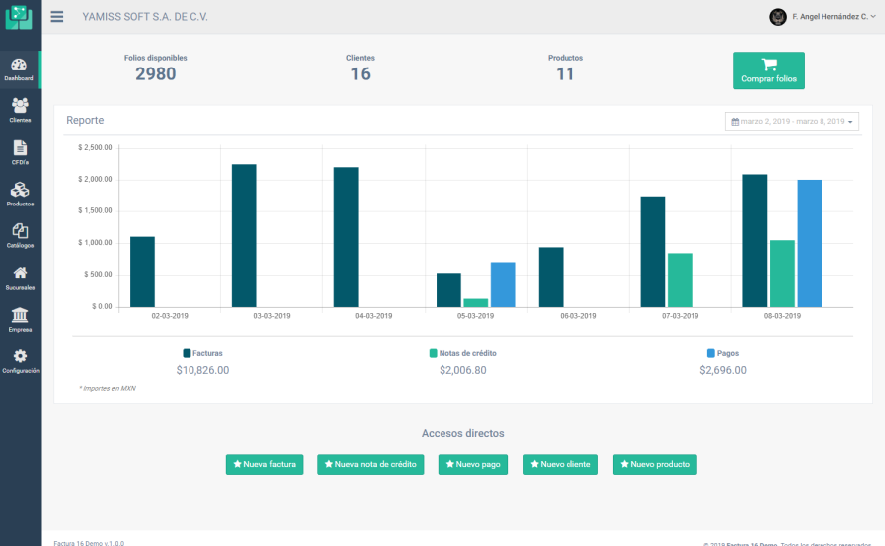Create a Nueva nota de crédito

point(371,464)
